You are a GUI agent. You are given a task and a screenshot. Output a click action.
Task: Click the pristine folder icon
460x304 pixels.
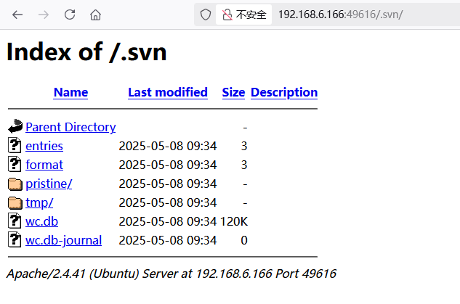pyautogui.click(x=15, y=184)
